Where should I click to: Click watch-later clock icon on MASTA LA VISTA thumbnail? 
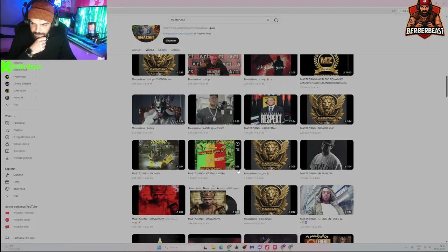coord(238,144)
